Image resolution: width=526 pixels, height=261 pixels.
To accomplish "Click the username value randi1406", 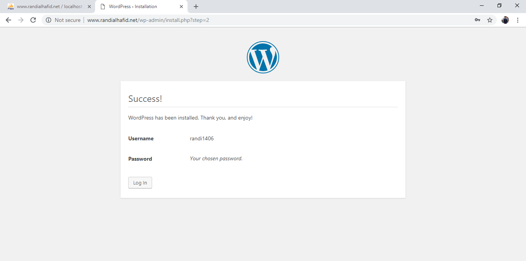I will tap(202, 138).
